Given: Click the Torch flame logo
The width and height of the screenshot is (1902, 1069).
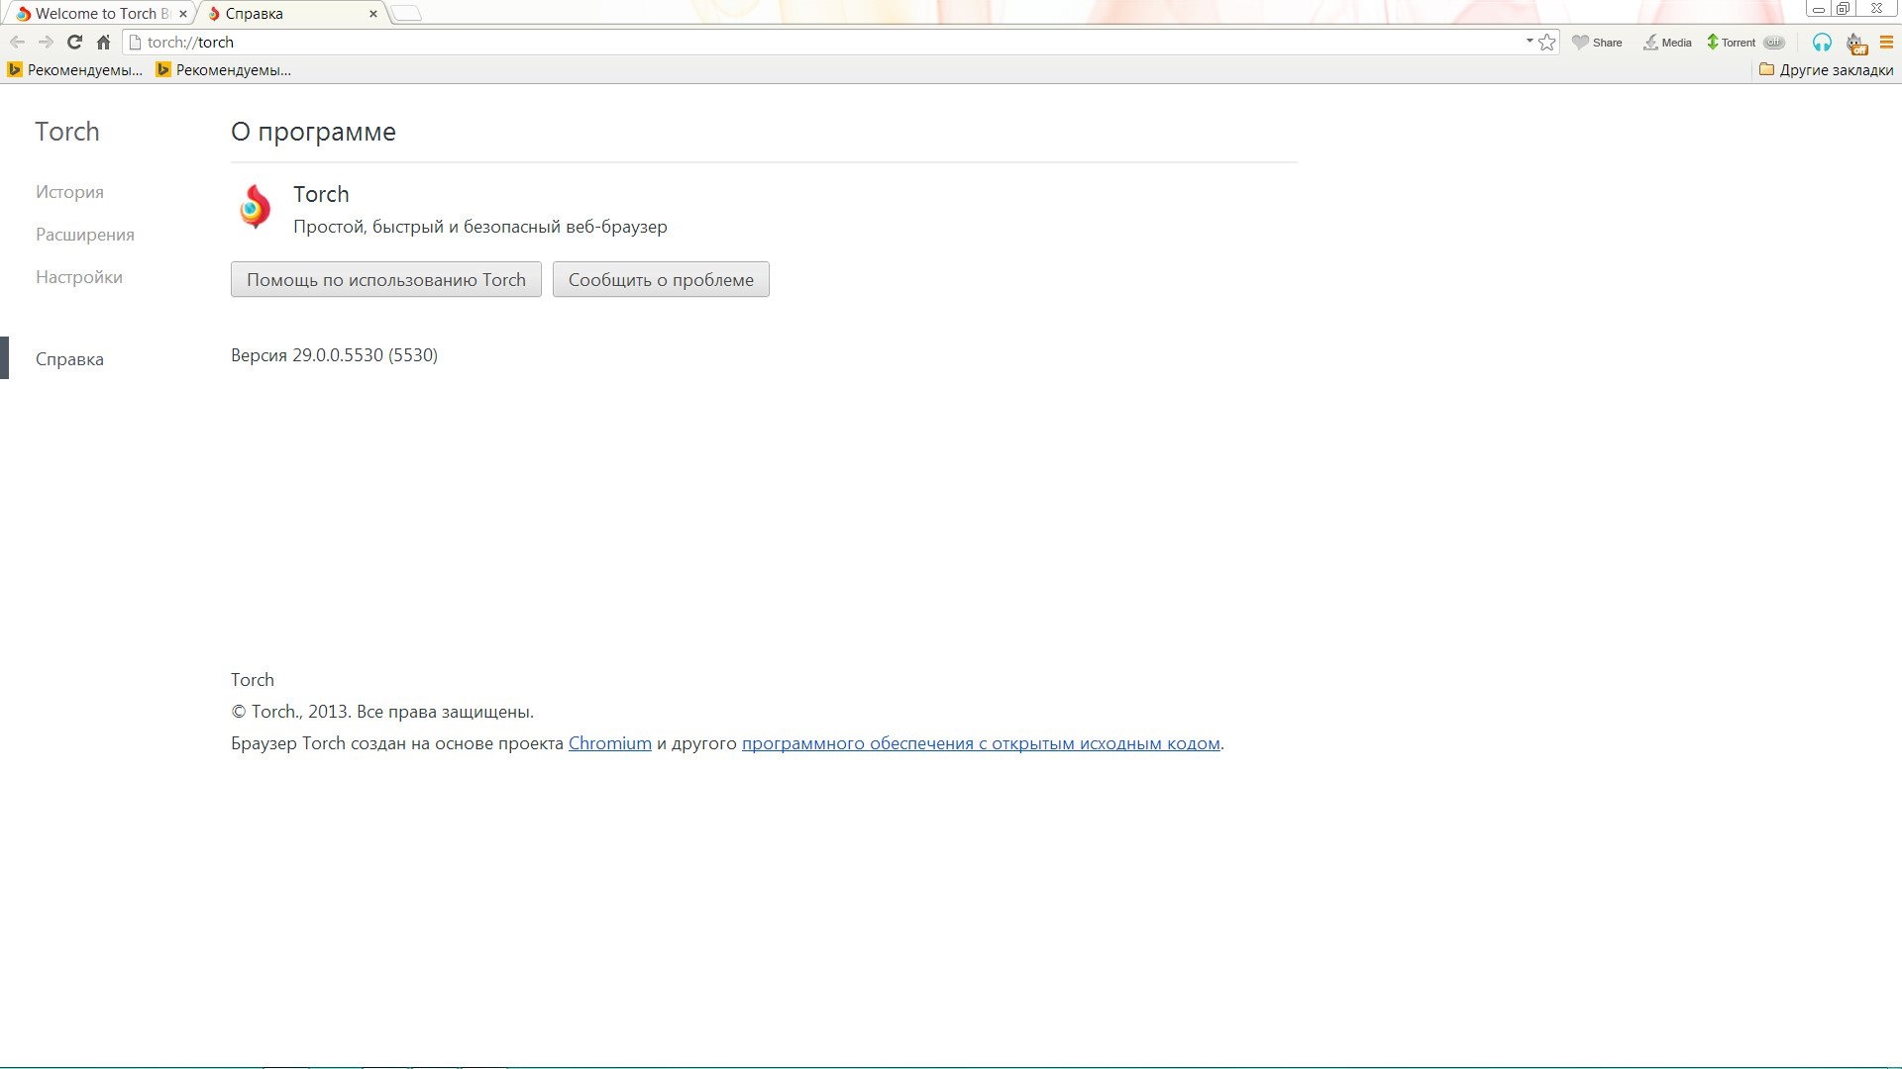Looking at the screenshot, I should point(255,207).
